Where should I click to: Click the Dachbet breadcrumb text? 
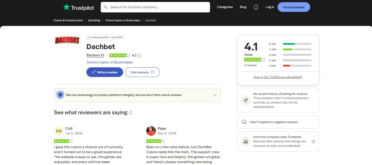(151, 20)
